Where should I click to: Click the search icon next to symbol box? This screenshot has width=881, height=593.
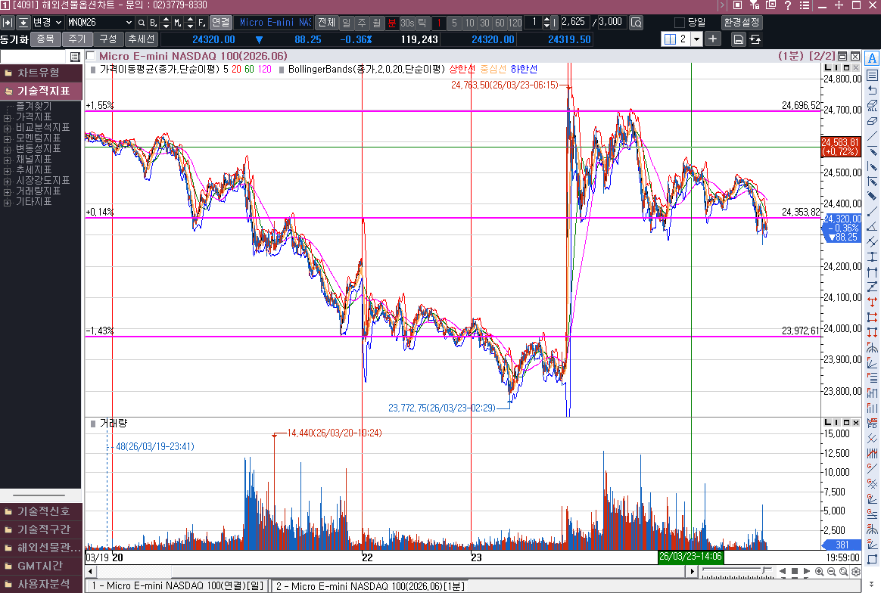[142, 23]
